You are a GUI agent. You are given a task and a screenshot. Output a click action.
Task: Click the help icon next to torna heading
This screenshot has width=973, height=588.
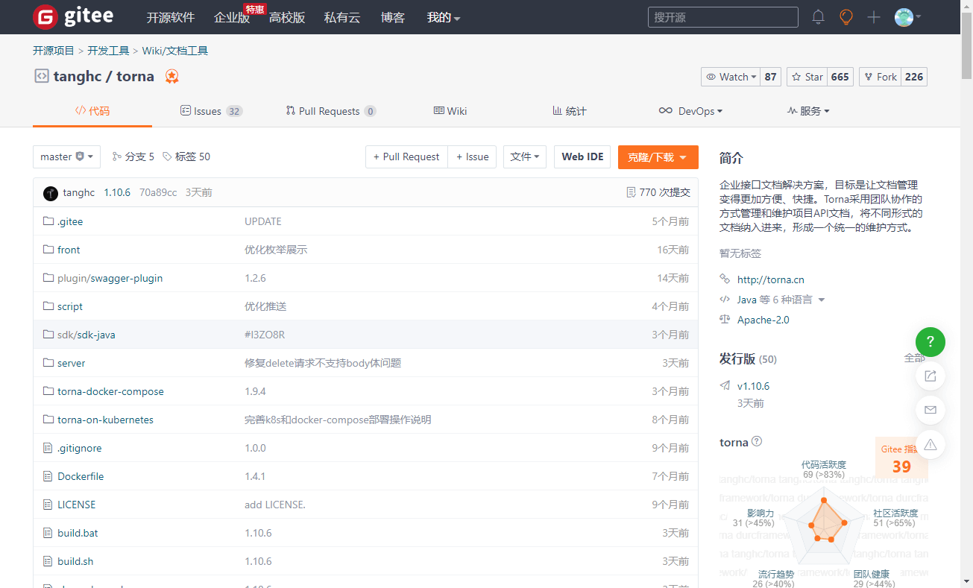757,442
